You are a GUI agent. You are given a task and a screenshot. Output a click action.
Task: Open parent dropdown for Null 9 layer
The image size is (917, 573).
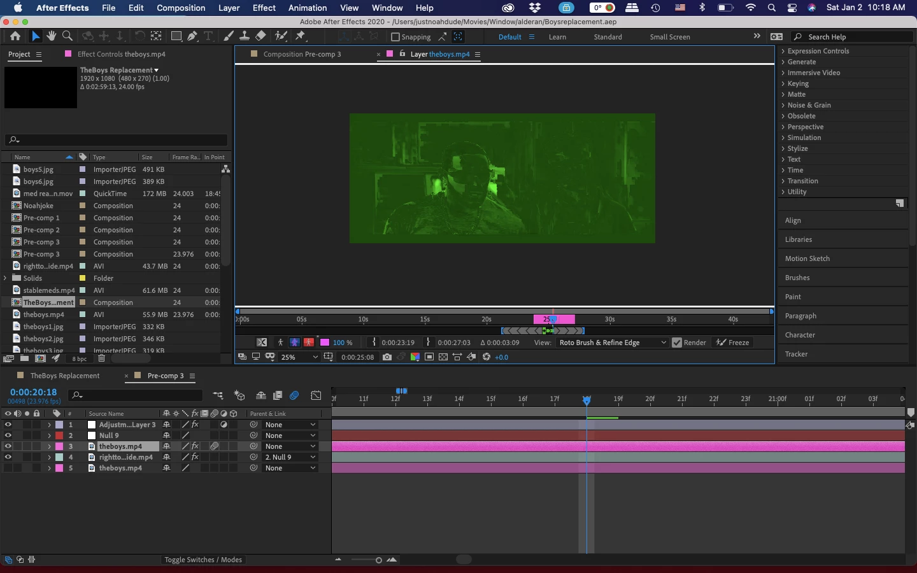tap(290, 435)
